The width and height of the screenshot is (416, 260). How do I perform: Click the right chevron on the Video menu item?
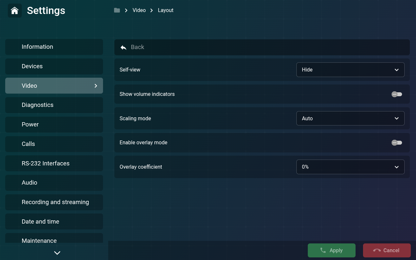coord(96,85)
